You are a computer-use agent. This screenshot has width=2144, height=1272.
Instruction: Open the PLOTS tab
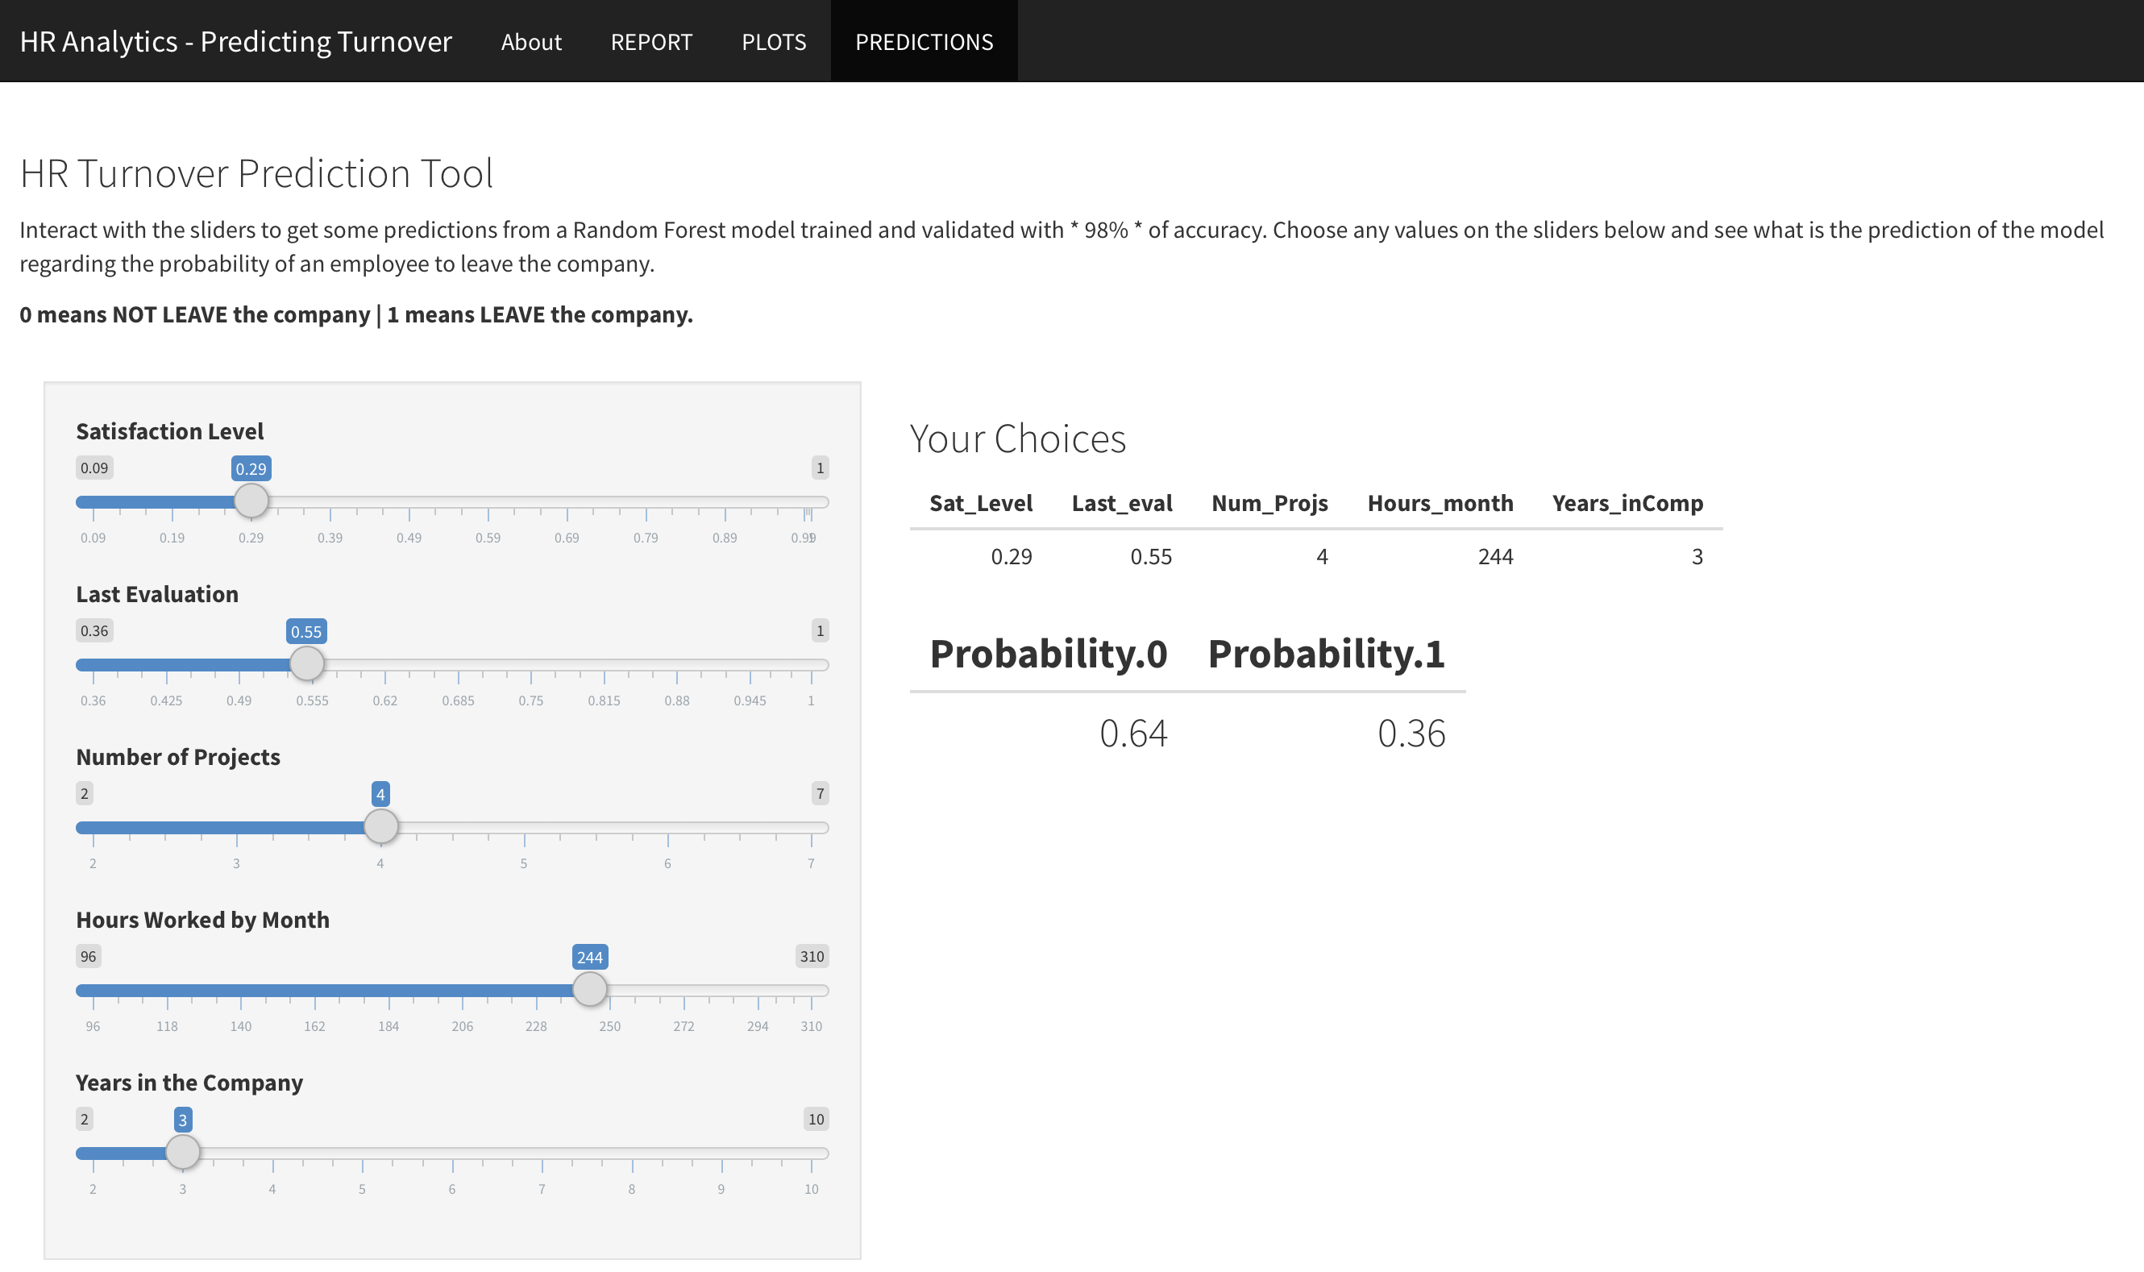tap(774, 41)
